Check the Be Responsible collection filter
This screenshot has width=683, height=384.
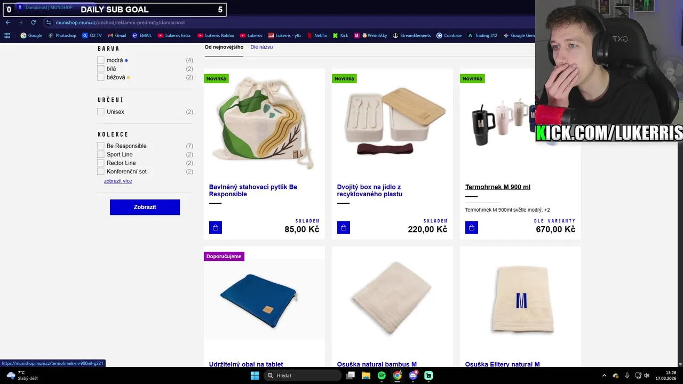click(101, 146)
